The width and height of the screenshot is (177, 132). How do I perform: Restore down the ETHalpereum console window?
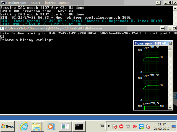170,3
